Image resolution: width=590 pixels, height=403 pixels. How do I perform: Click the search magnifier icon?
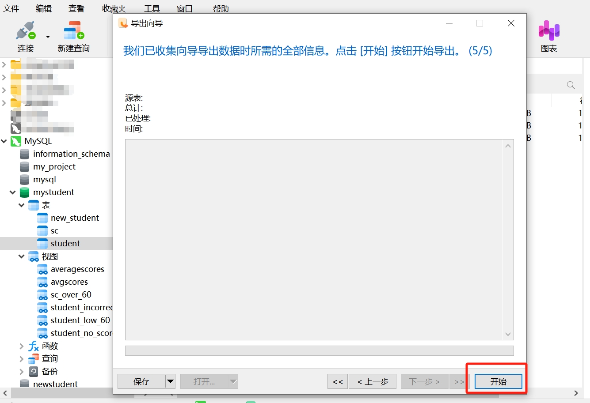(x=571, y=85)
